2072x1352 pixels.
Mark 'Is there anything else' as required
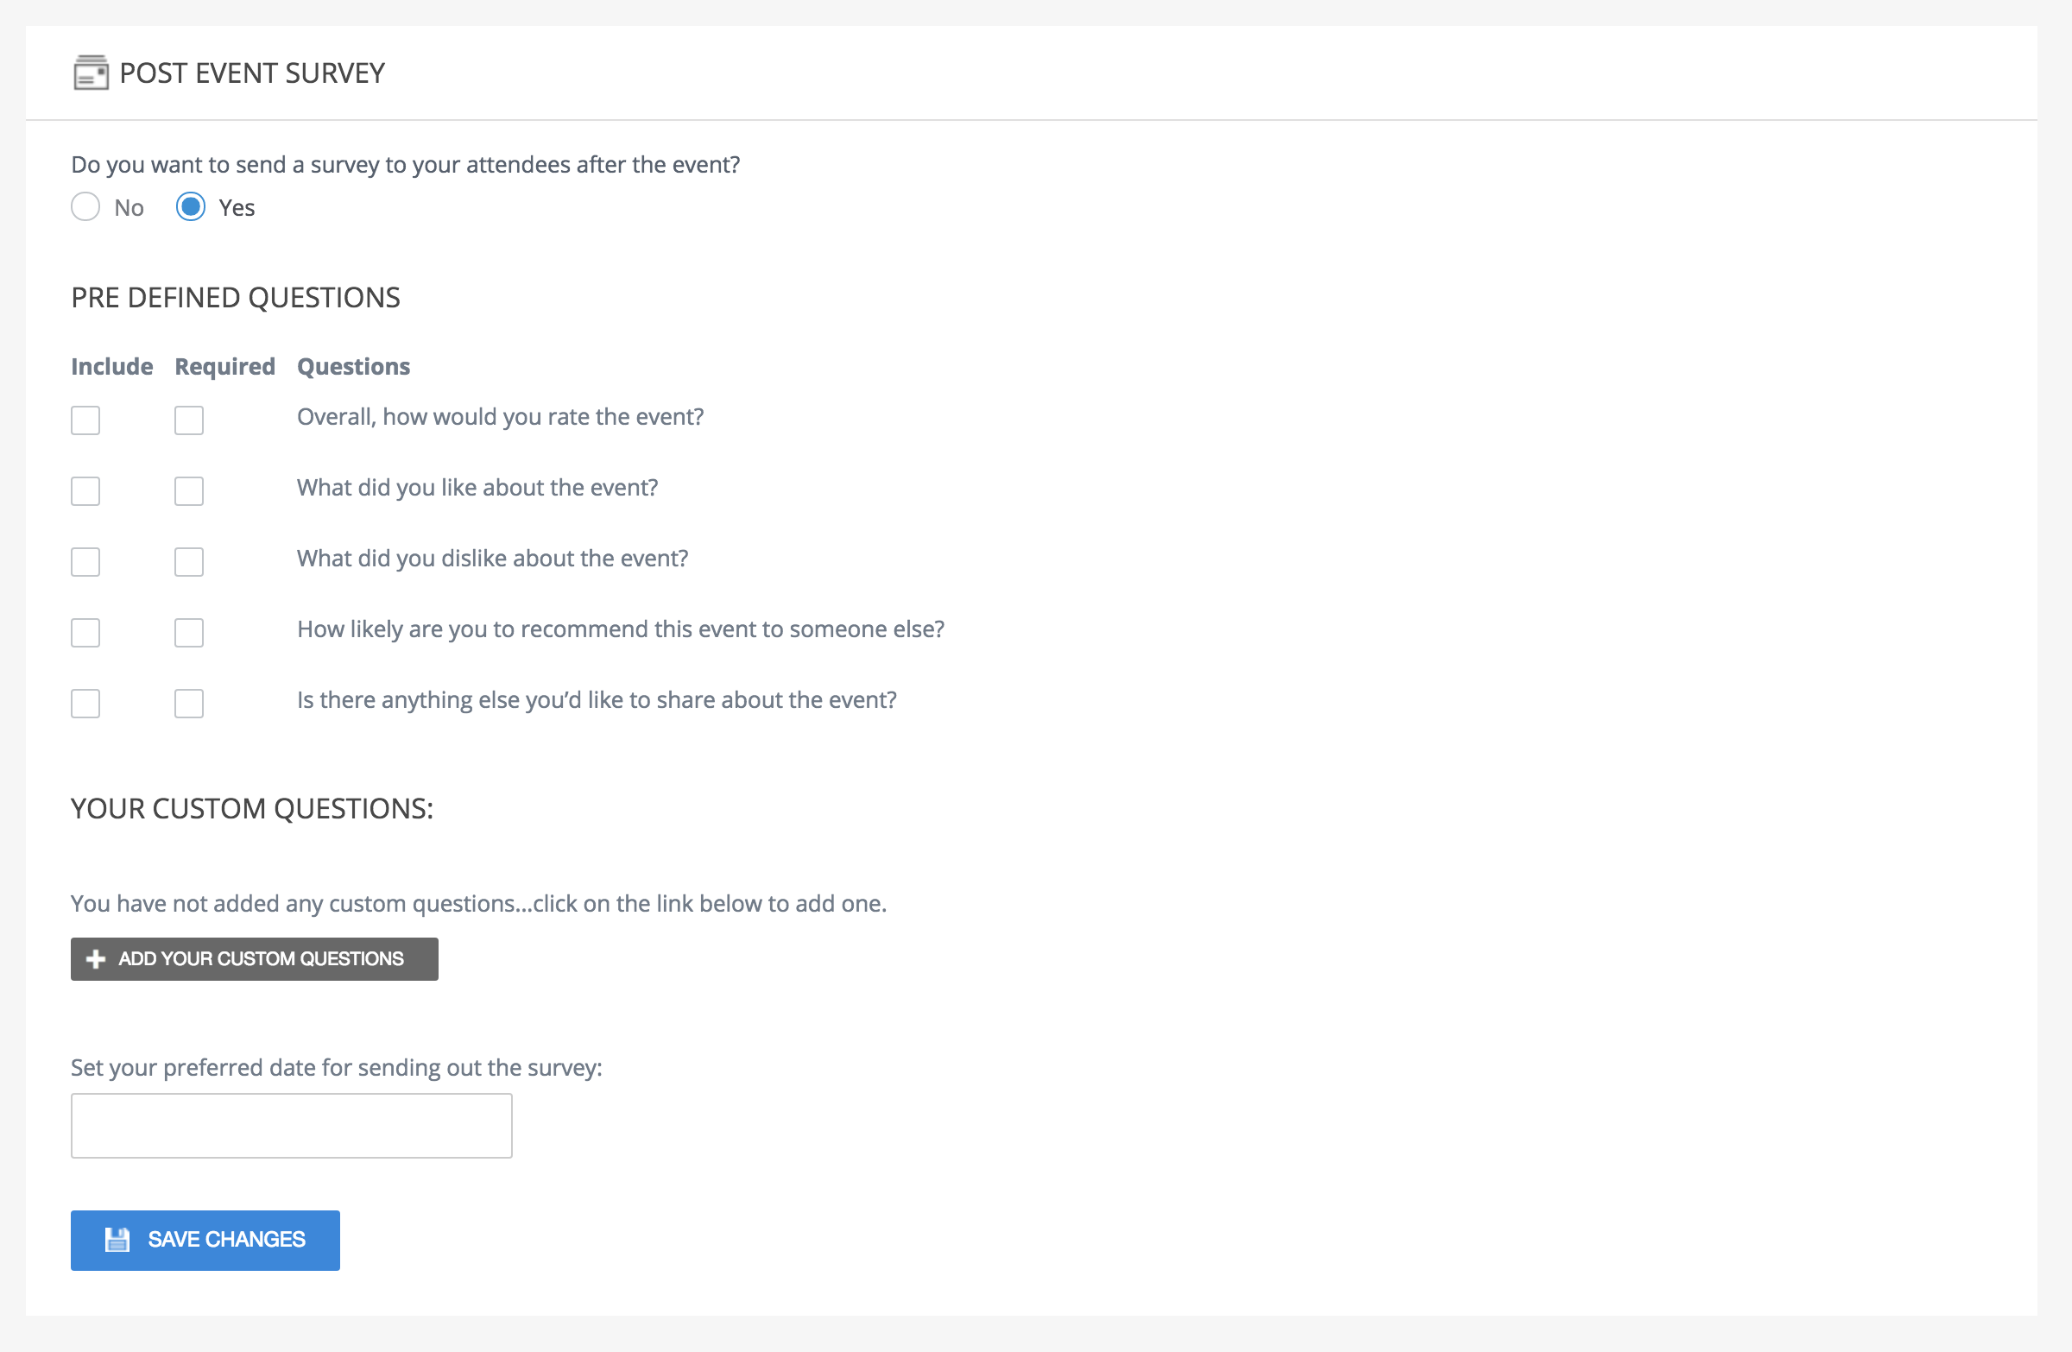189,704
